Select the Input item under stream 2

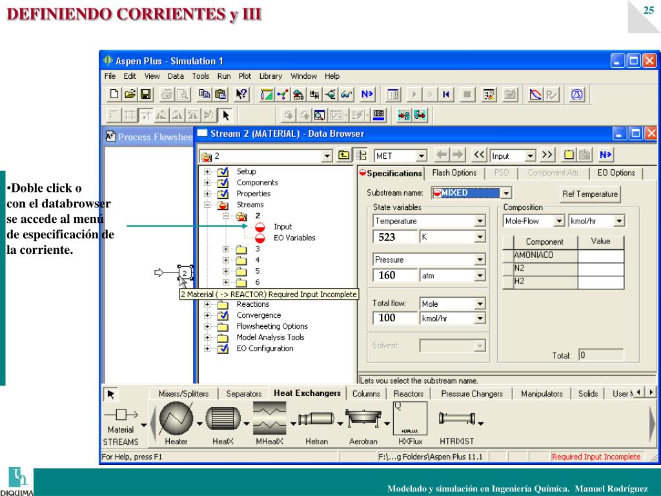(x=283, y=227)
